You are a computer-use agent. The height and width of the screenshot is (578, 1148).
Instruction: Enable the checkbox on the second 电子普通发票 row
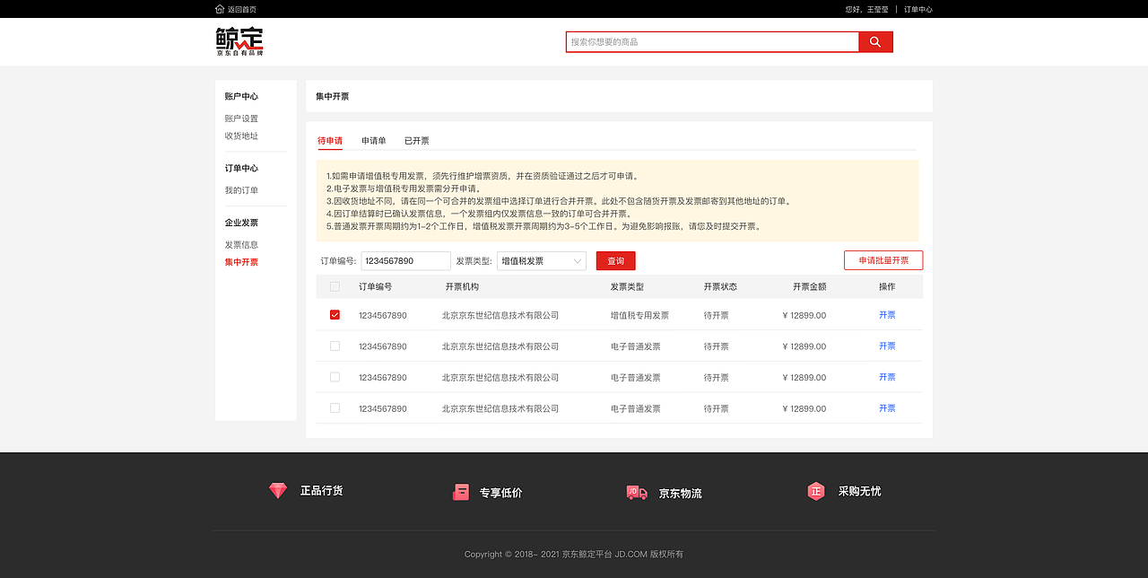click(335, 377)
